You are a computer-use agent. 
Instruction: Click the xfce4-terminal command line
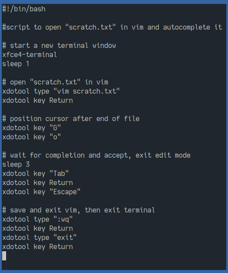(30, 55)
